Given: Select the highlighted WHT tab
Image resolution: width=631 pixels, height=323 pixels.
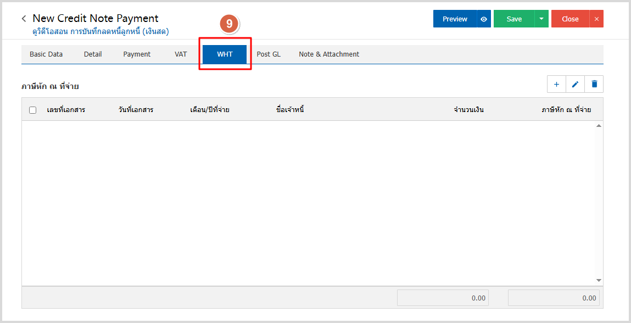Looking at the screenshot, I should [x=225, y=54].
